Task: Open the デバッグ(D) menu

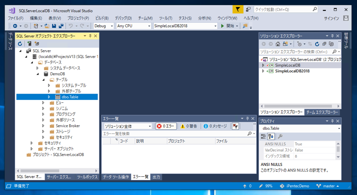Action: point(123,18)
